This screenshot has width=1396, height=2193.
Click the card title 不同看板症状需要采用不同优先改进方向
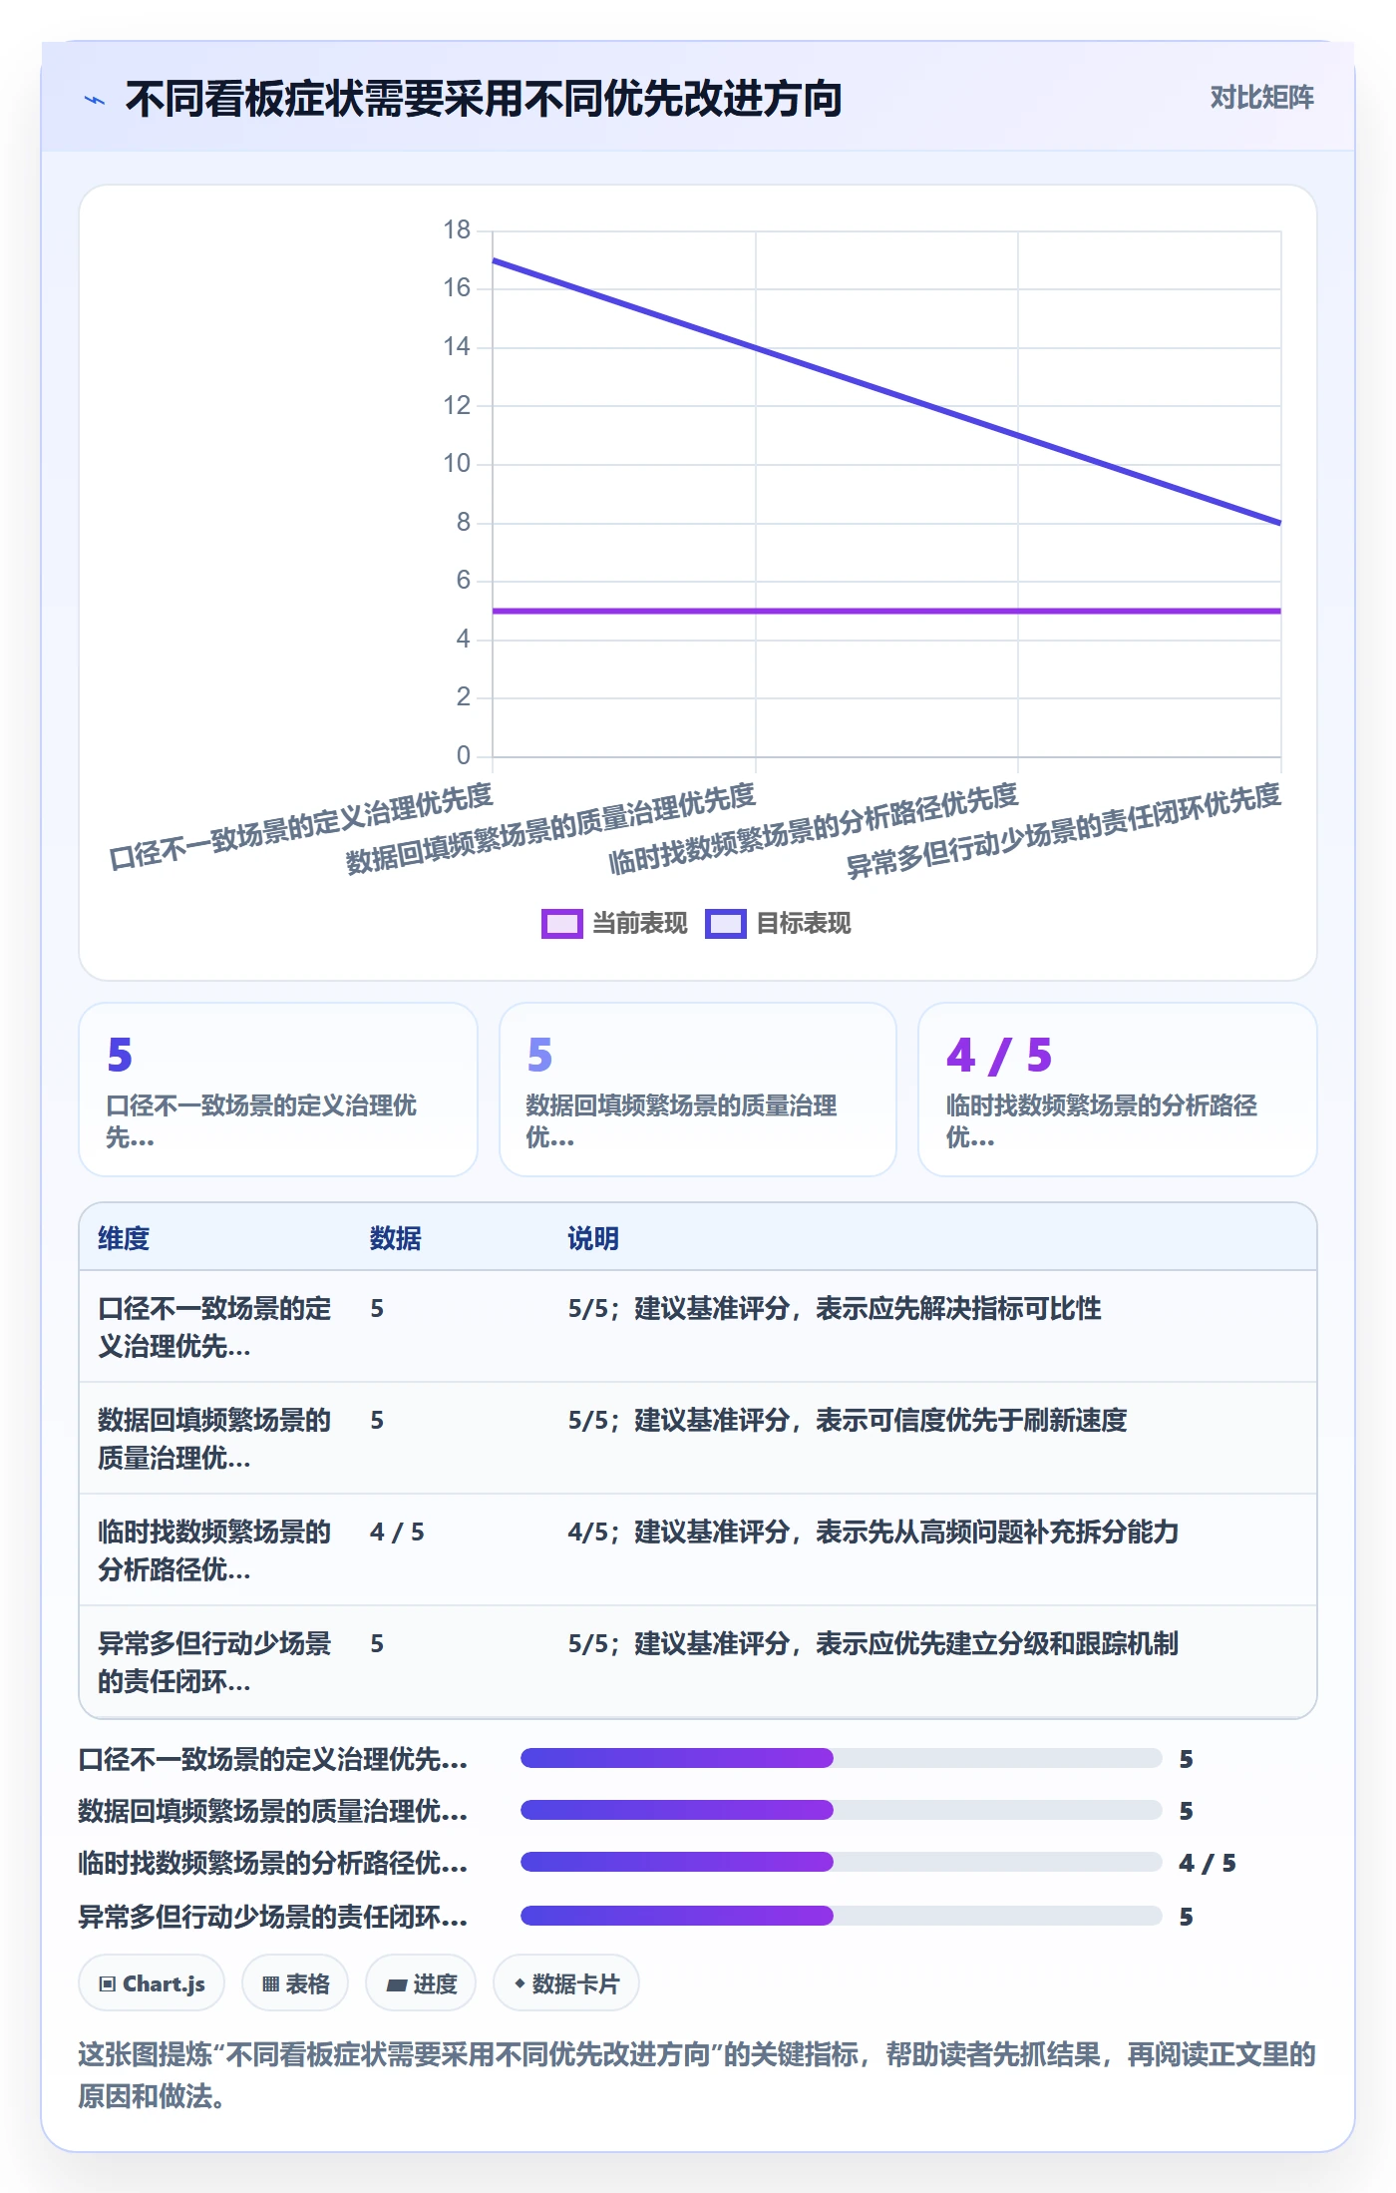[484, 99]
